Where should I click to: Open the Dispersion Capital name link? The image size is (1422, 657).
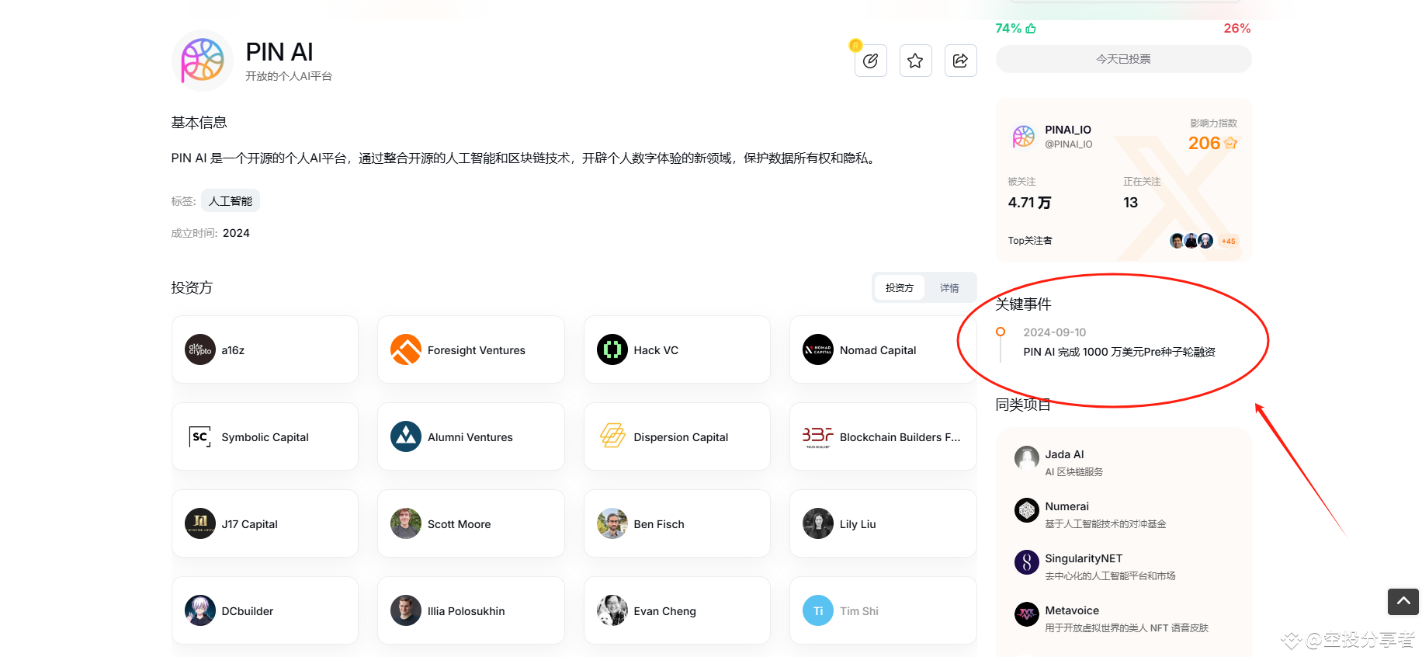681,437
